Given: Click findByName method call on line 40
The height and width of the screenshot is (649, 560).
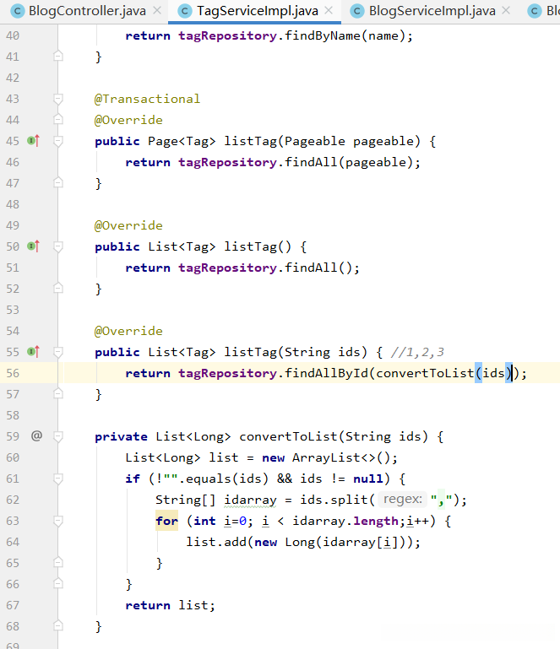Looking at the screenshot, I should click(323, 36).
